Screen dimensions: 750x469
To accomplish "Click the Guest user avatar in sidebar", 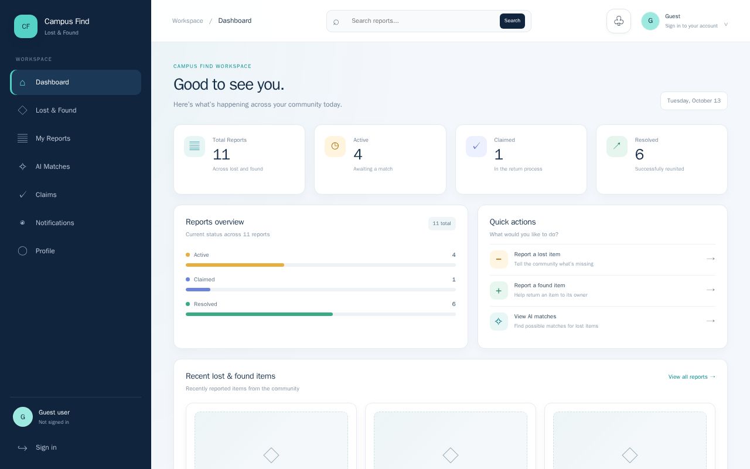I will point(23,417).
